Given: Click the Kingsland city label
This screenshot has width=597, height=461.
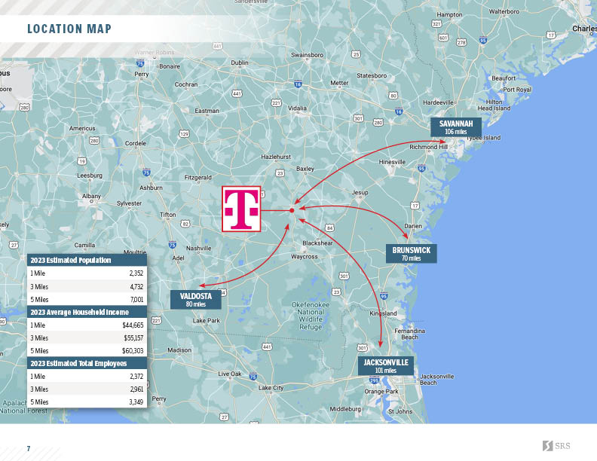Looking at the screenshot, I should pos(383,313).
